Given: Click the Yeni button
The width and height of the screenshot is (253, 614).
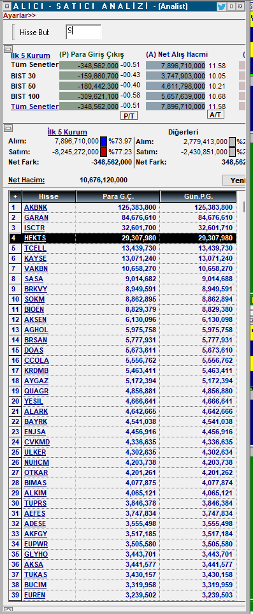Looking at the screenshot, I should (235, 180).
